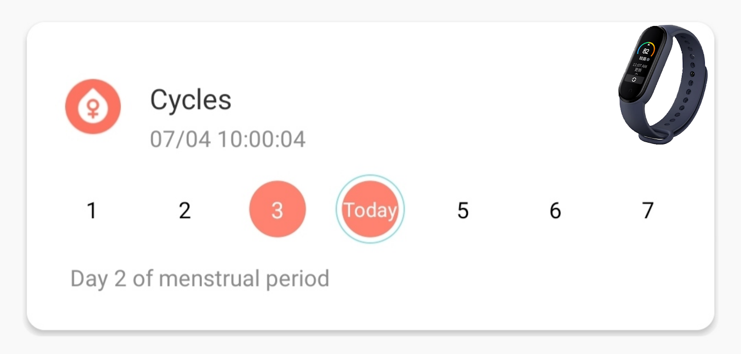Open the Cycles female drop icon

pyautogui.click(x=93, y=106)
